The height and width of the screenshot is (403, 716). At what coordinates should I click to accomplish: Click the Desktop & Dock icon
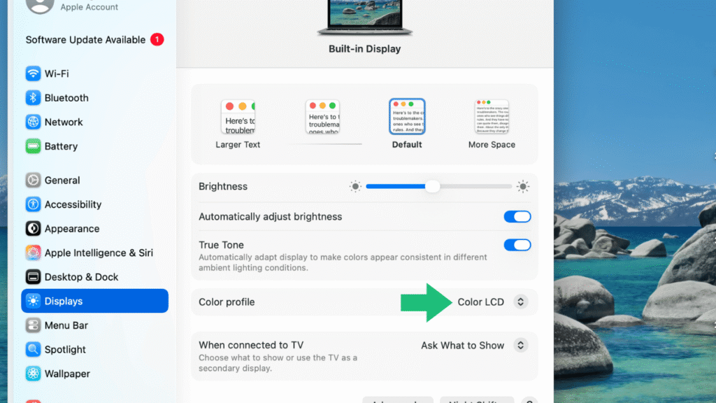pos(33,277)
